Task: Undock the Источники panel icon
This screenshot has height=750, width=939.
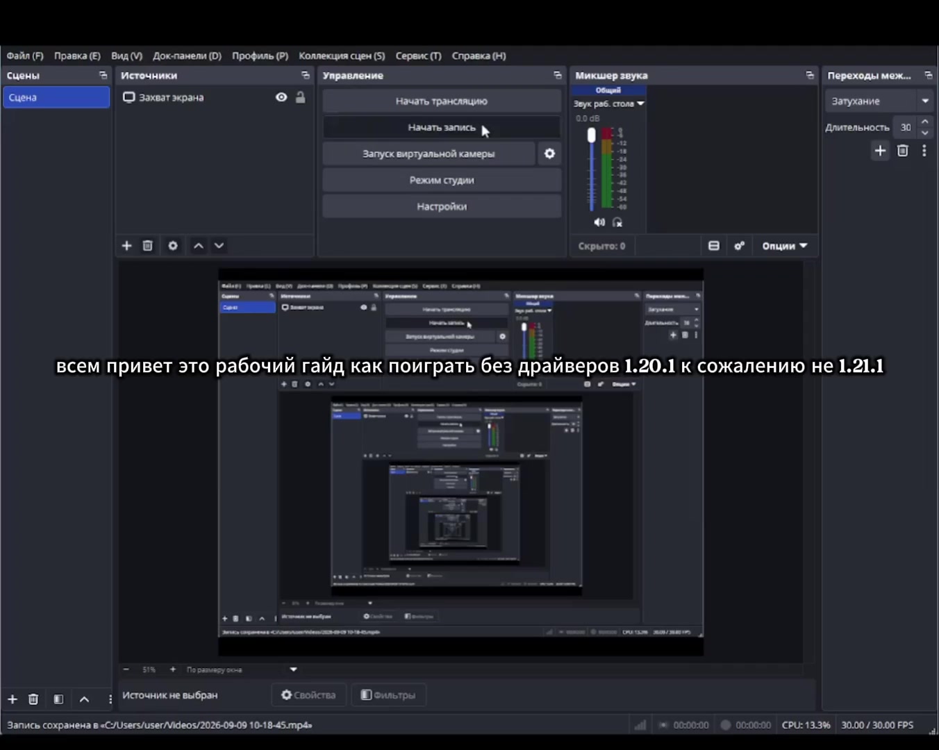Action: [305, 75]
